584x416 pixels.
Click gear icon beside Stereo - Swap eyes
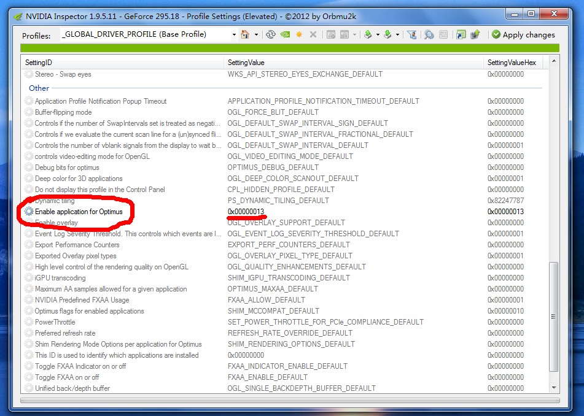click(x=29, y=74)
